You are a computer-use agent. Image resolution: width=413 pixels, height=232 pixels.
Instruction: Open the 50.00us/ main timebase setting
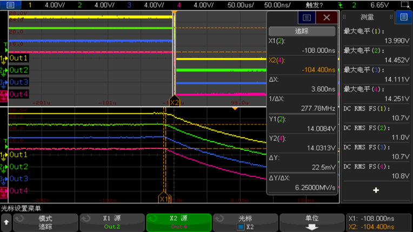[x=241, y=5]
